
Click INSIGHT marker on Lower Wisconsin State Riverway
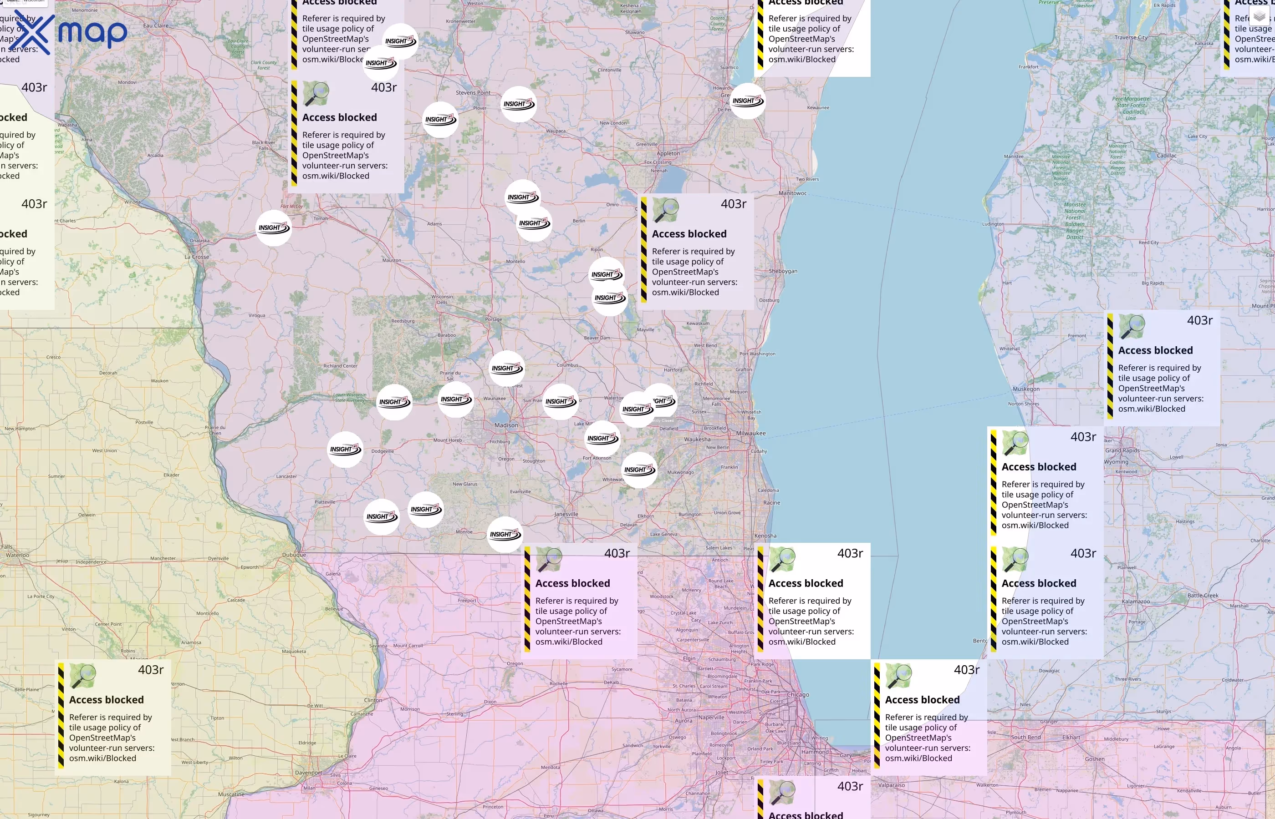coord(394,402)
